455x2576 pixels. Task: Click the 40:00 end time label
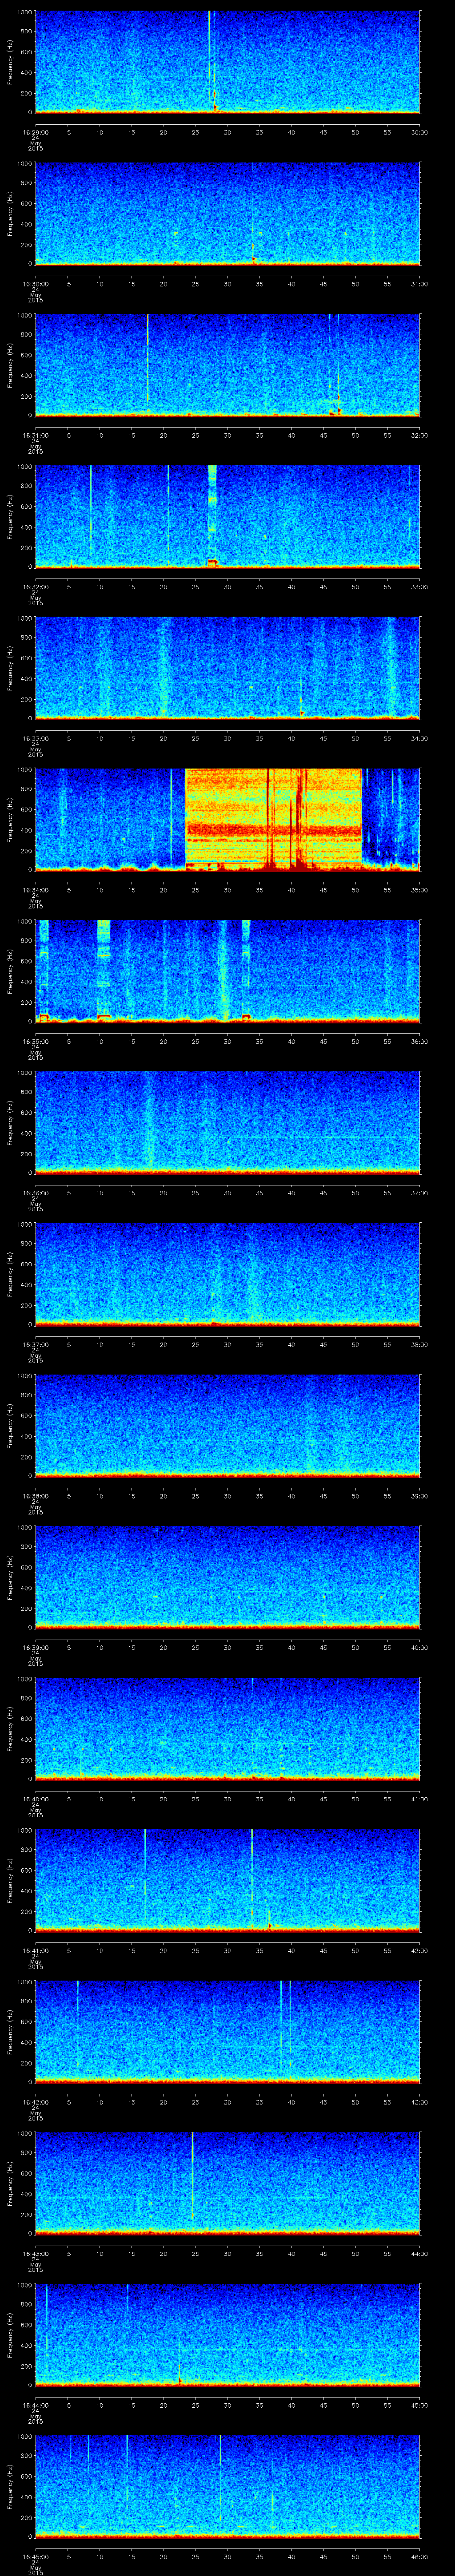419,1647
